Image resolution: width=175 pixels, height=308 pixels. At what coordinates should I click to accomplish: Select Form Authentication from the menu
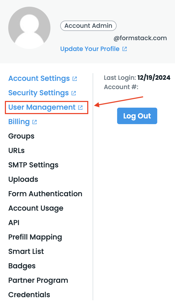tap(45, 194)
